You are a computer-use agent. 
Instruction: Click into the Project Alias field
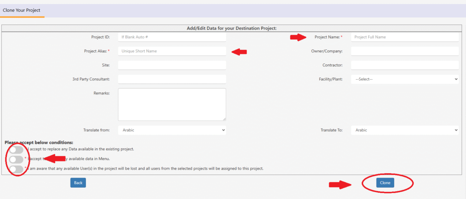click(172, 51)
